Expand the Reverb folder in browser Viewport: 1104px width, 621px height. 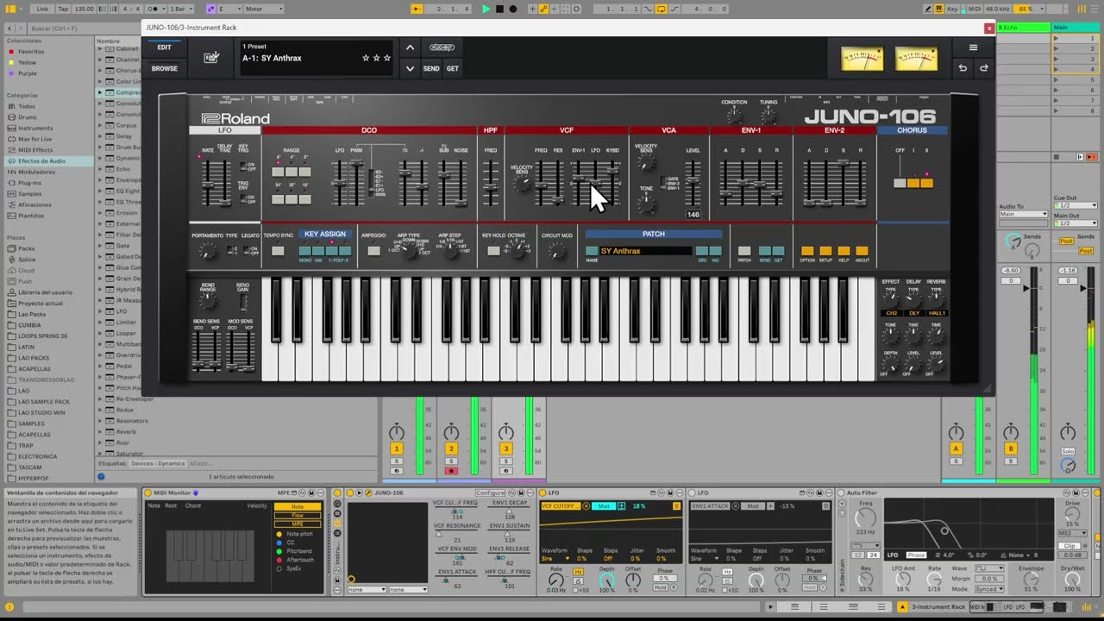click(101, 432)
